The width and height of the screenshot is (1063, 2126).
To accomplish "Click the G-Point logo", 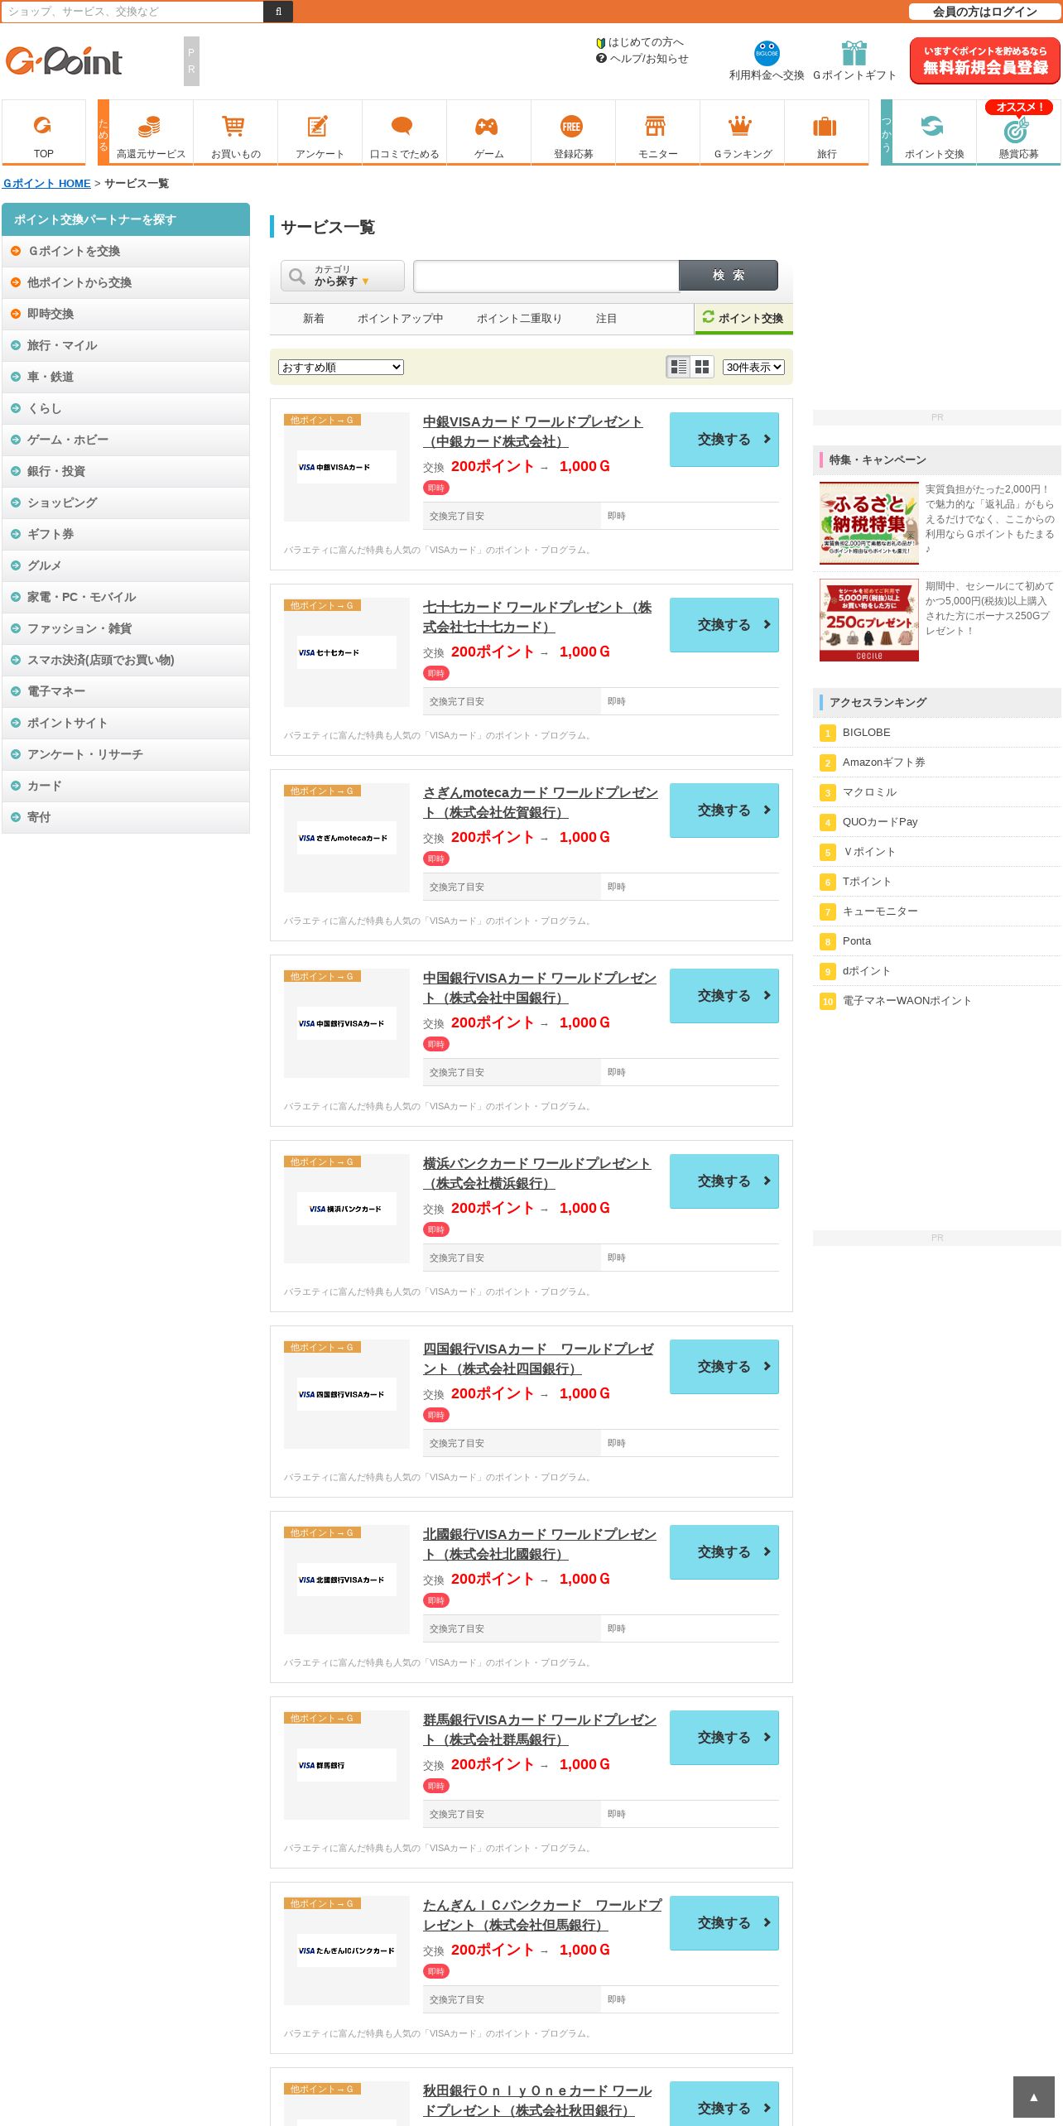I will click(x=64, y=60).
